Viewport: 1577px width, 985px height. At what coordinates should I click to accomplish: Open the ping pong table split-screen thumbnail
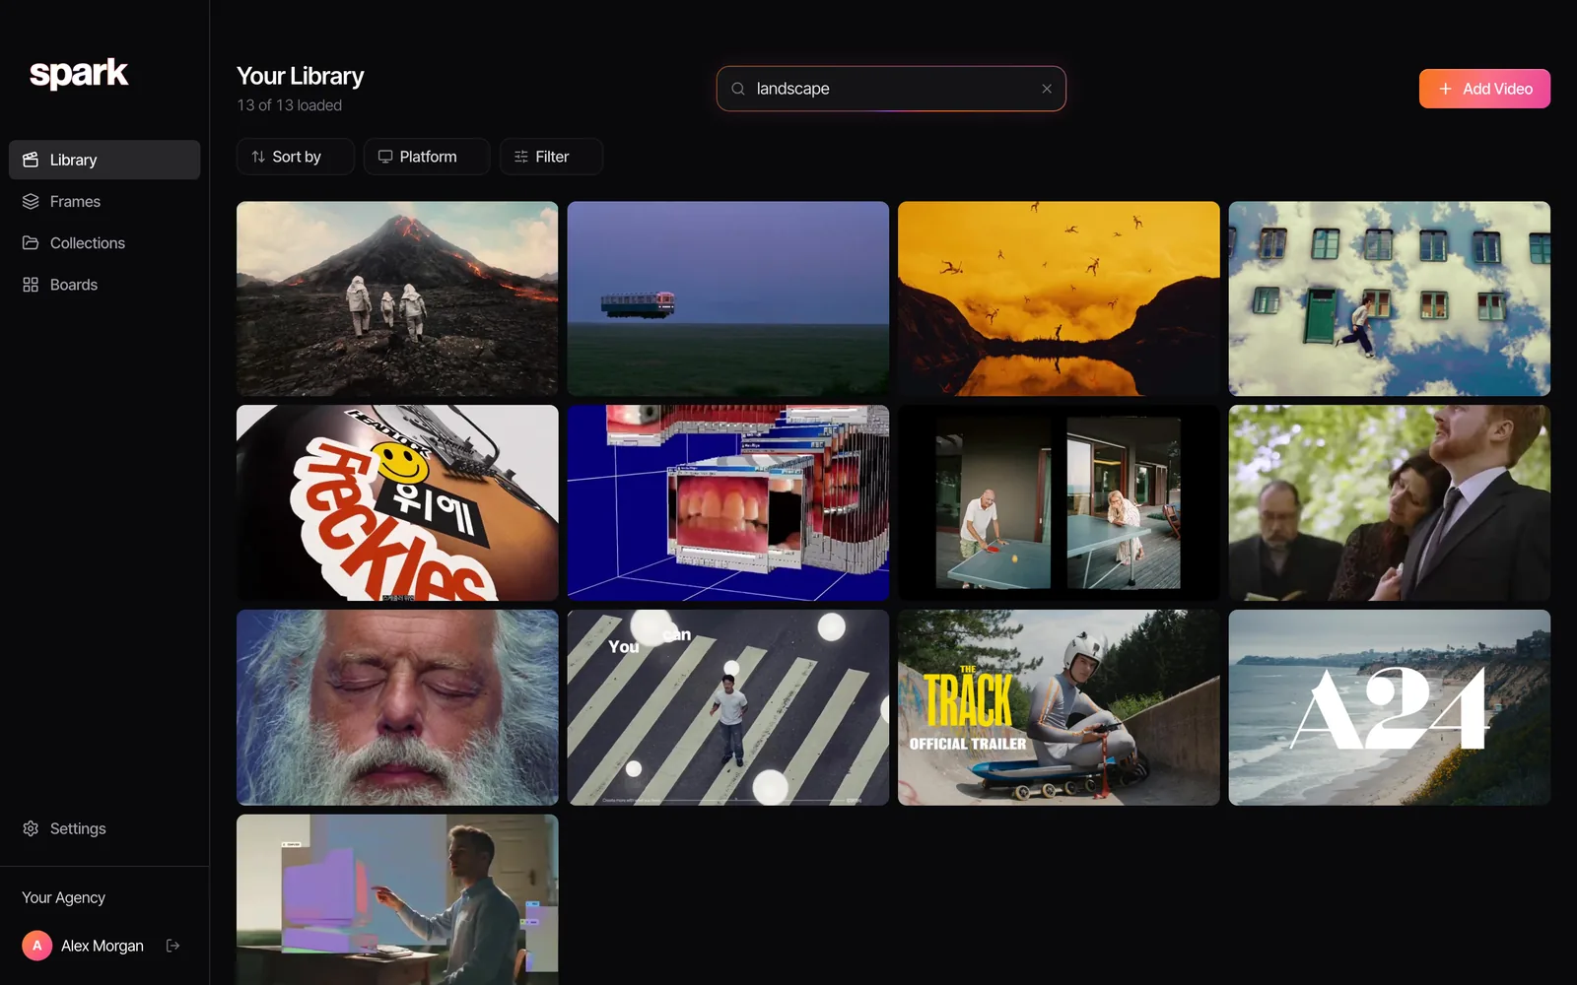[x=1059, y=502]
